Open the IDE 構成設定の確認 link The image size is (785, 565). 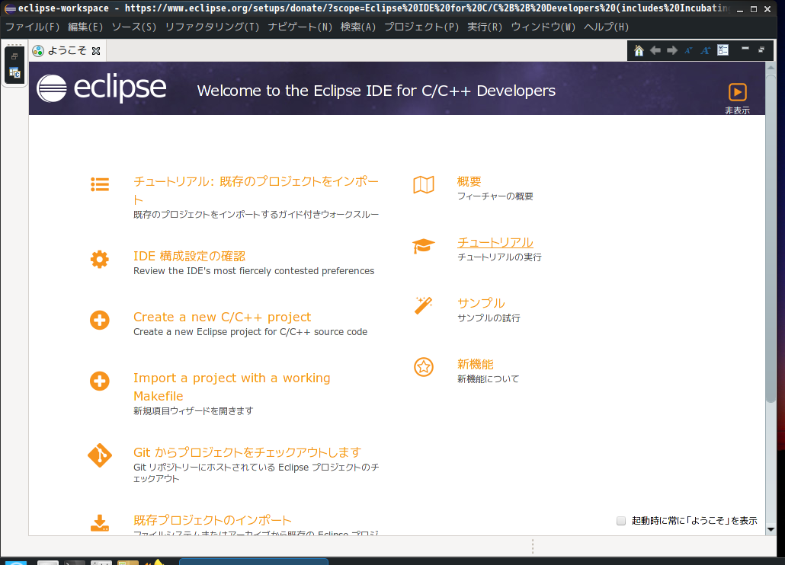[189, 257]
